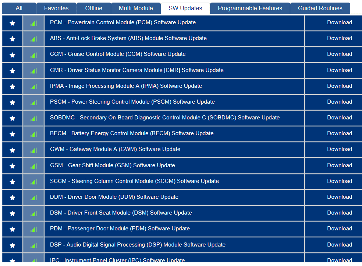The width and height of the screenshot is (362, 266).
Task: Download the SCCM steering column update
Action: pyautogui.click(x=339, y=181)
